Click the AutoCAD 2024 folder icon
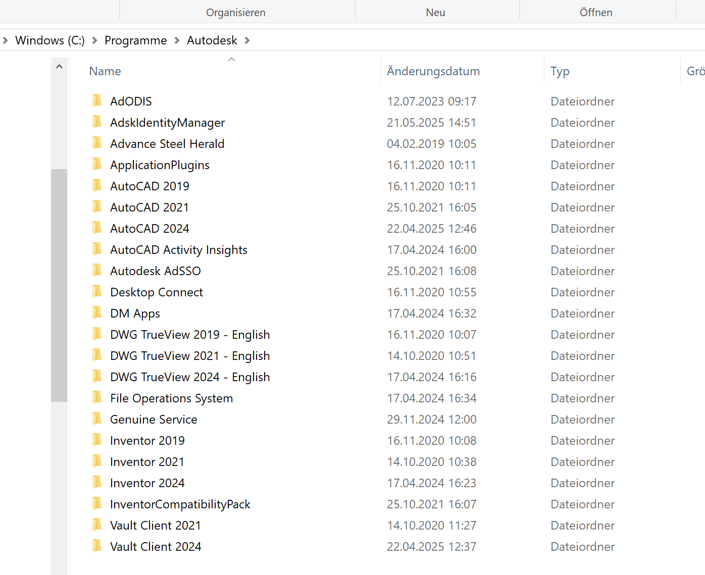The height and width of the screenshot is (575, 705). point(97,228)
